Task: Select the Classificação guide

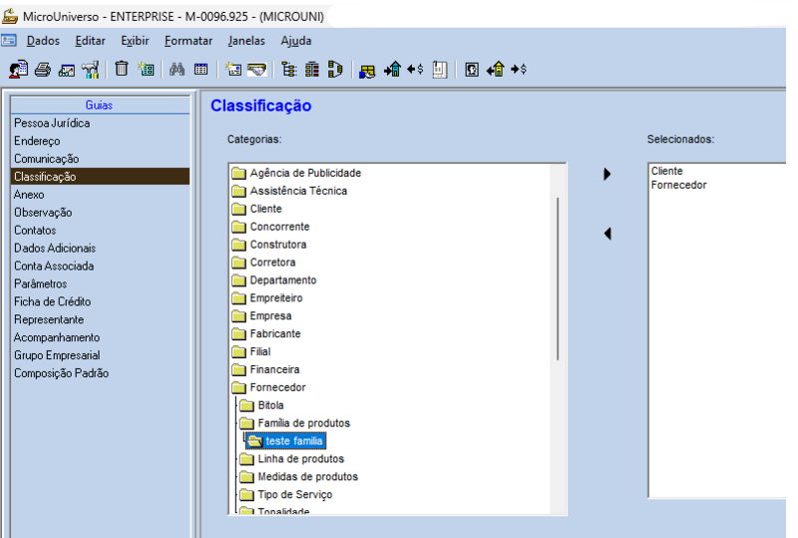Action: 100,177
